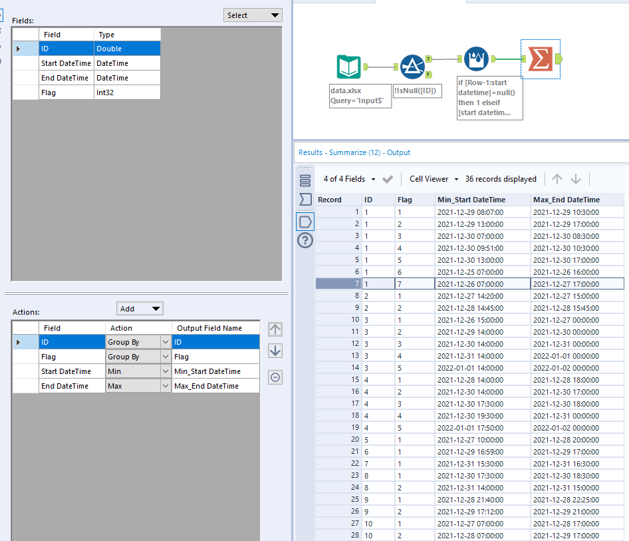Click the ID column header in results
The width and height of the screenshot is (629, 541).
(x=378, y=200)
